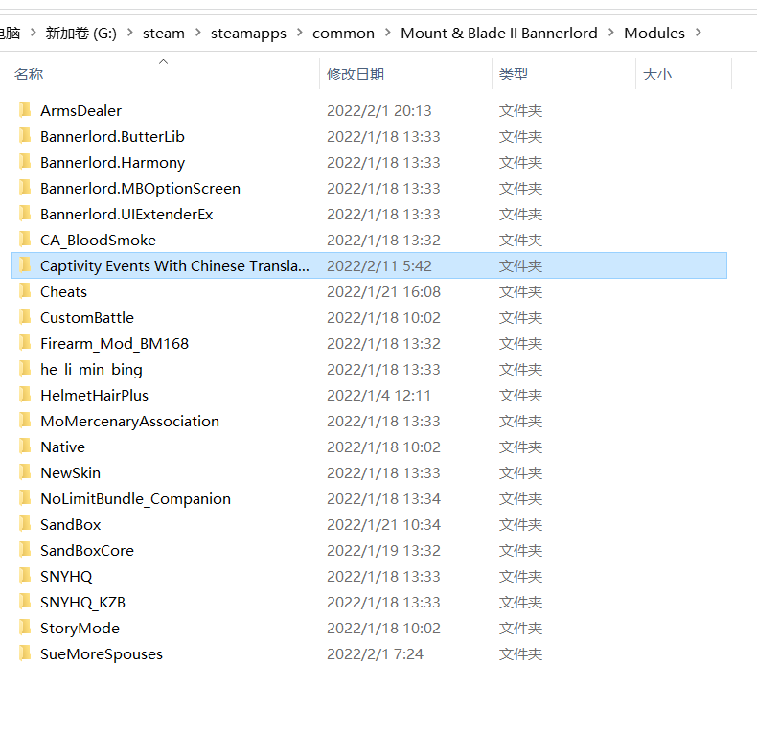Click the Modules breadcrumb
The width and height of the screenshot is (757, 733).
pyautogui.click(x=654, y=33)
